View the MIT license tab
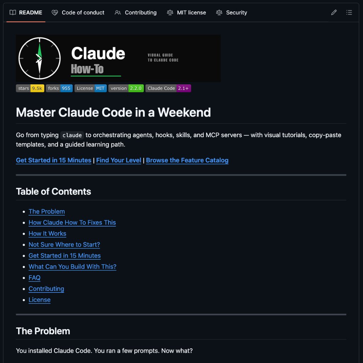 point(186,12)
